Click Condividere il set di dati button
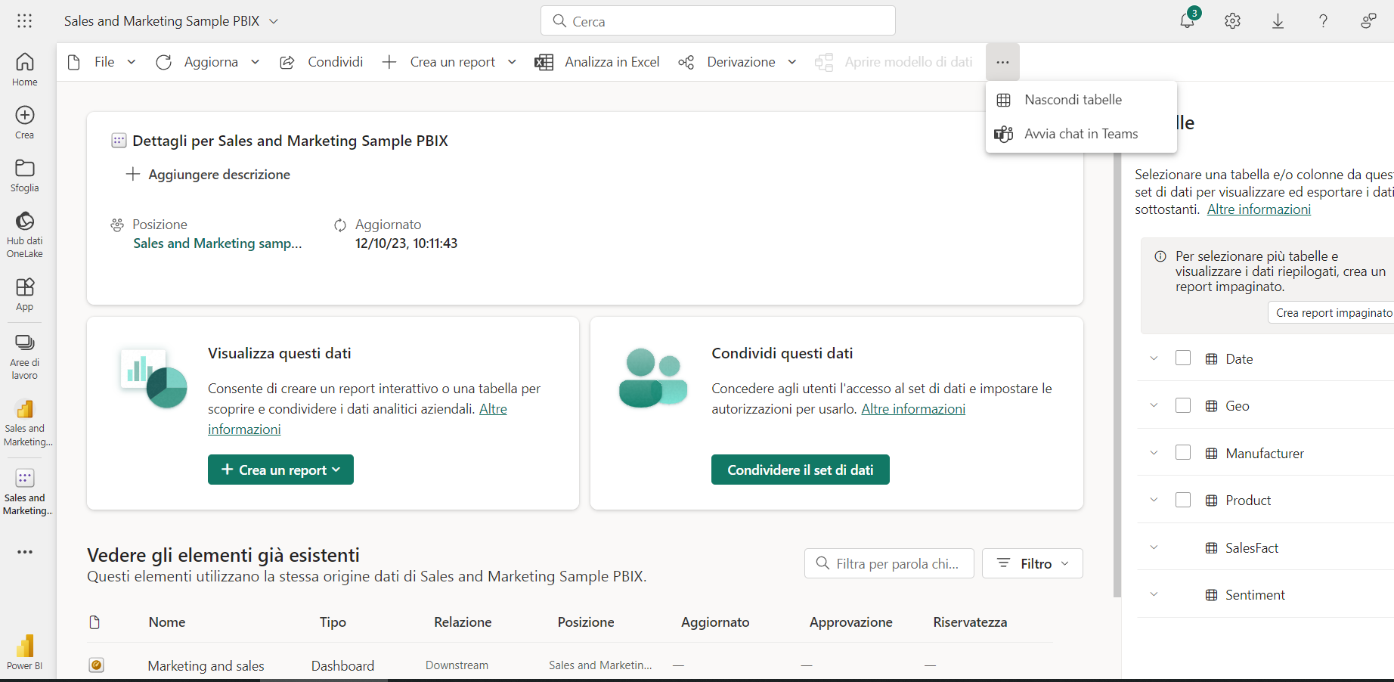Image resolution: width=1394 pixels, height=682 pixels. tap(801, 470)
